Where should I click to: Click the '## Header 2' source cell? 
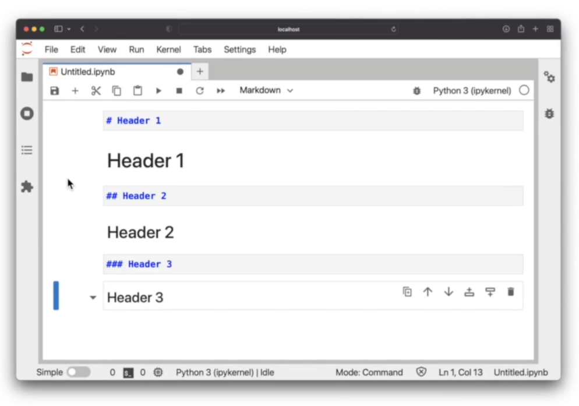[x=313, y=196]
